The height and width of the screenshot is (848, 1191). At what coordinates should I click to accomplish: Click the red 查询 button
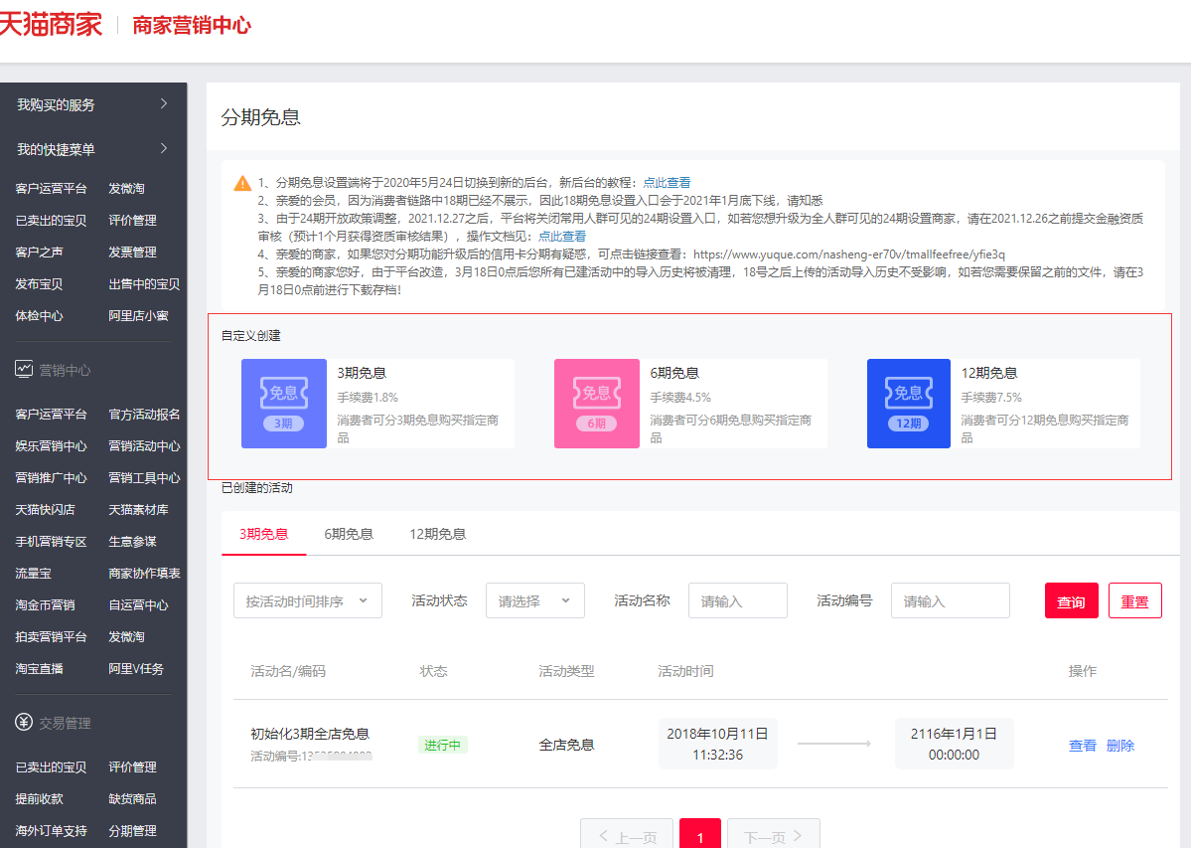click(x=1071, y=601)
